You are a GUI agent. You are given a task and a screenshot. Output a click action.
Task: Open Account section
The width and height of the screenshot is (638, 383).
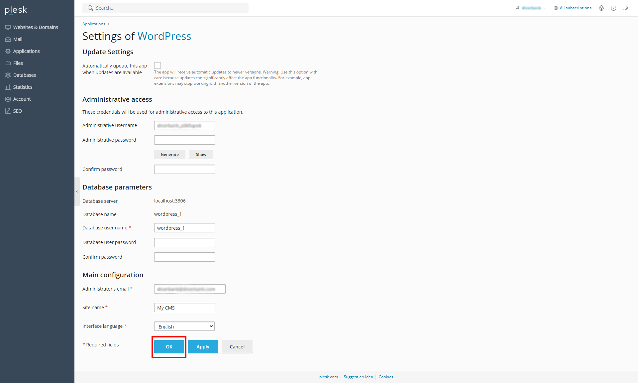coord(22,99)
